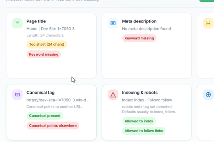Click the green Page title card icon

[17, 23]
